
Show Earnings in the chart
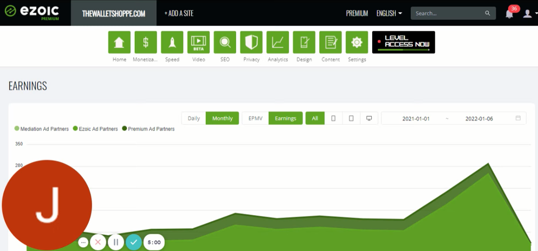[x=286, y=118]
